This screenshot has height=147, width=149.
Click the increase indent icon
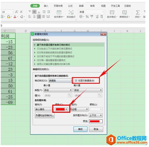pyautogui.click(x=49, y=12)
